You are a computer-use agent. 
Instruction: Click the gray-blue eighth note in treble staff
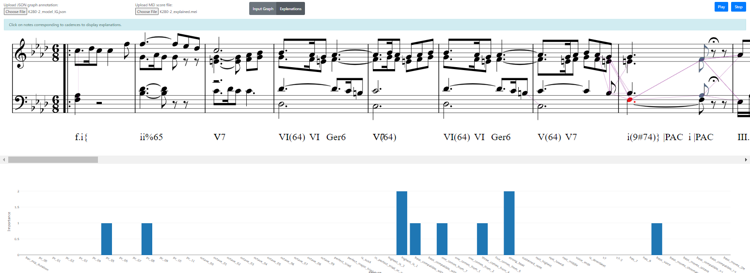coord(701,59)
